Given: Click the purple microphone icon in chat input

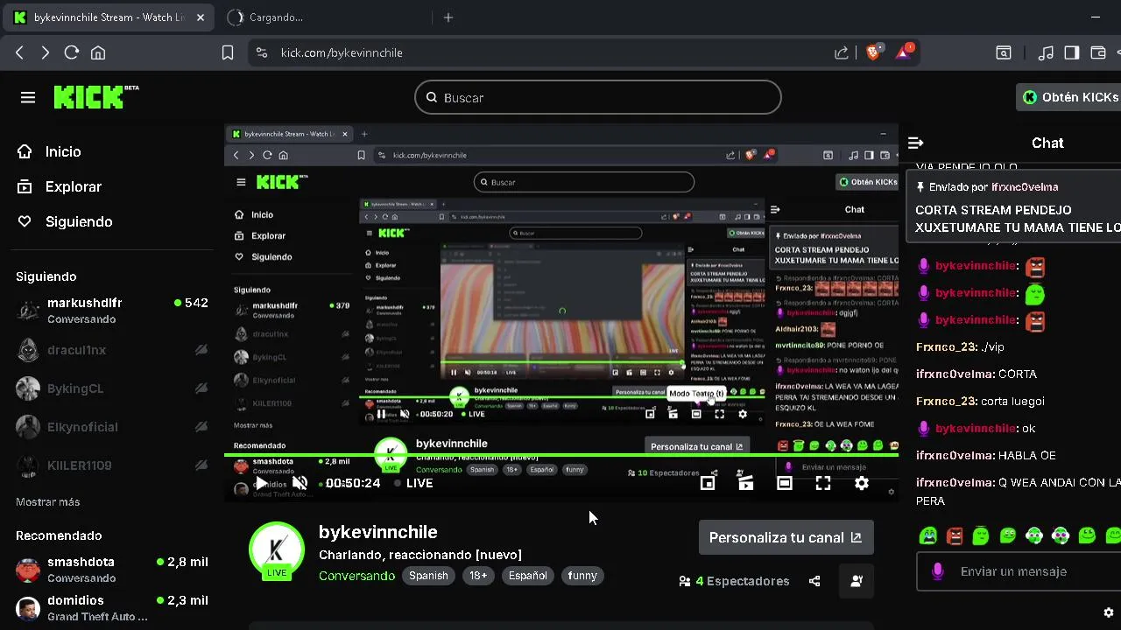Looking at the screenshot, I should tap(938, 571).
